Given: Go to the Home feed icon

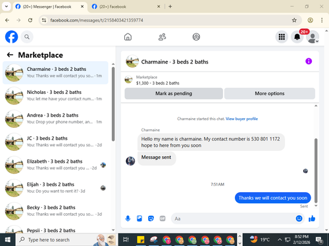Looking at the screenshot, I should [x=128, y=37].
